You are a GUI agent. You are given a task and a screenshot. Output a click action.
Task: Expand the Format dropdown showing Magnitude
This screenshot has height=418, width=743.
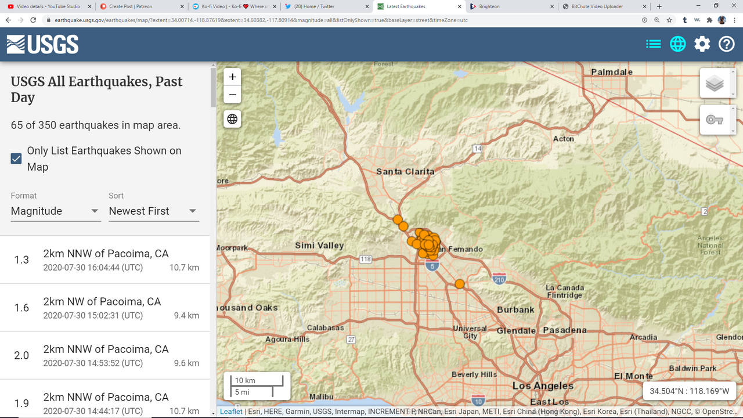(x=55, y=211)
